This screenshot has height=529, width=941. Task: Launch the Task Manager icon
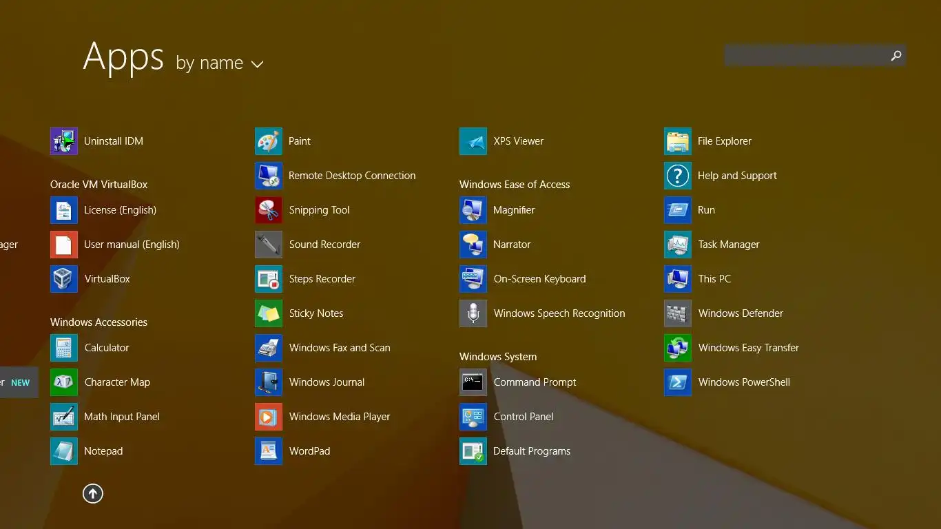click(x=678, y=245)
